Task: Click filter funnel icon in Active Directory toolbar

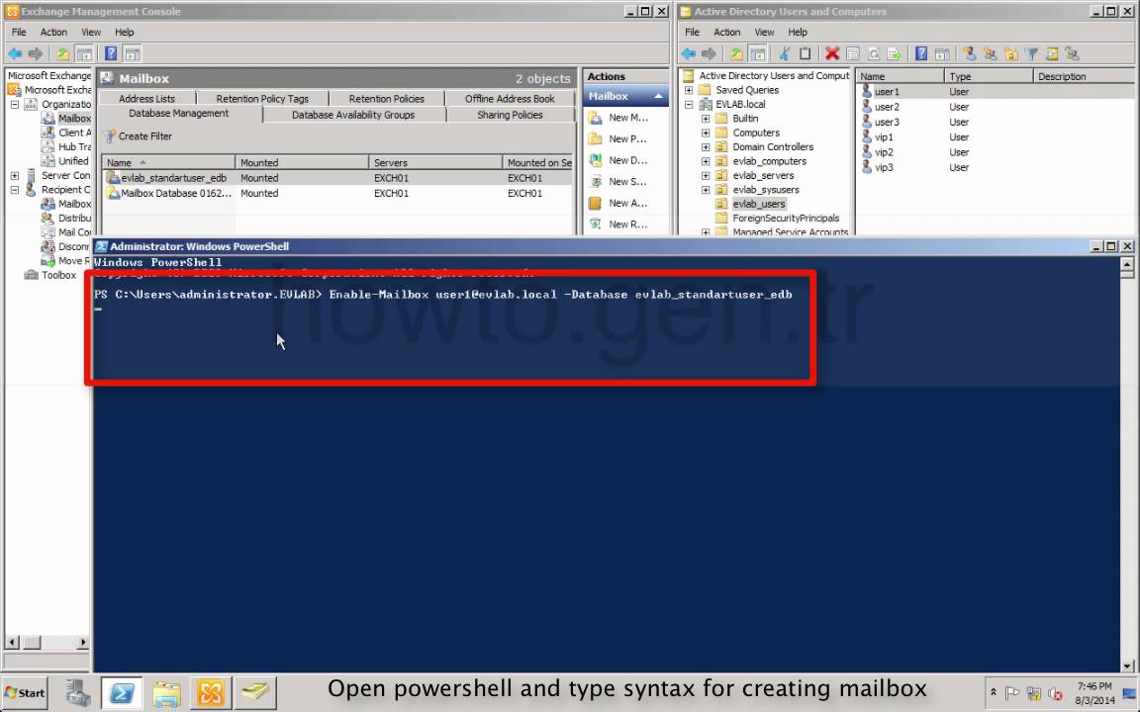Action: [x=1031, y=53]
